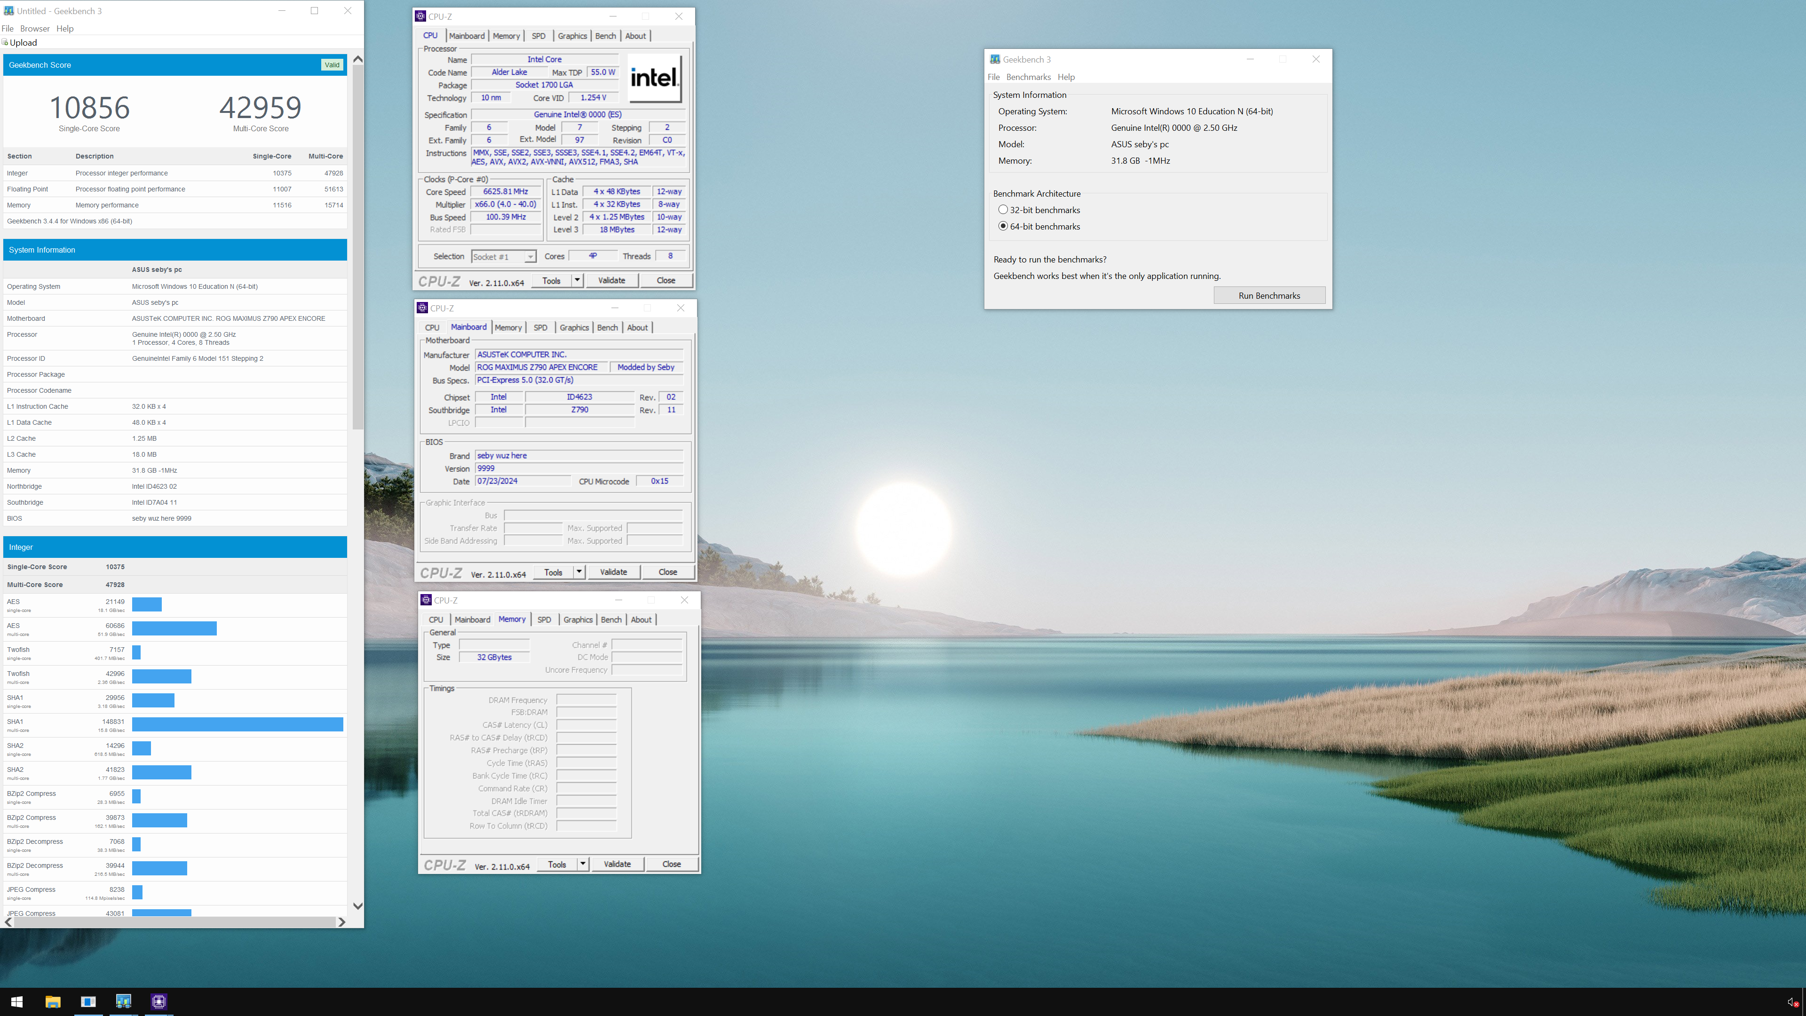Image resolution: width=1806 pixels, height=1016 pixels.
Task: Click left arrow of horizontal scrollbar in Geekbench
Action: click(x=8, y=922)
